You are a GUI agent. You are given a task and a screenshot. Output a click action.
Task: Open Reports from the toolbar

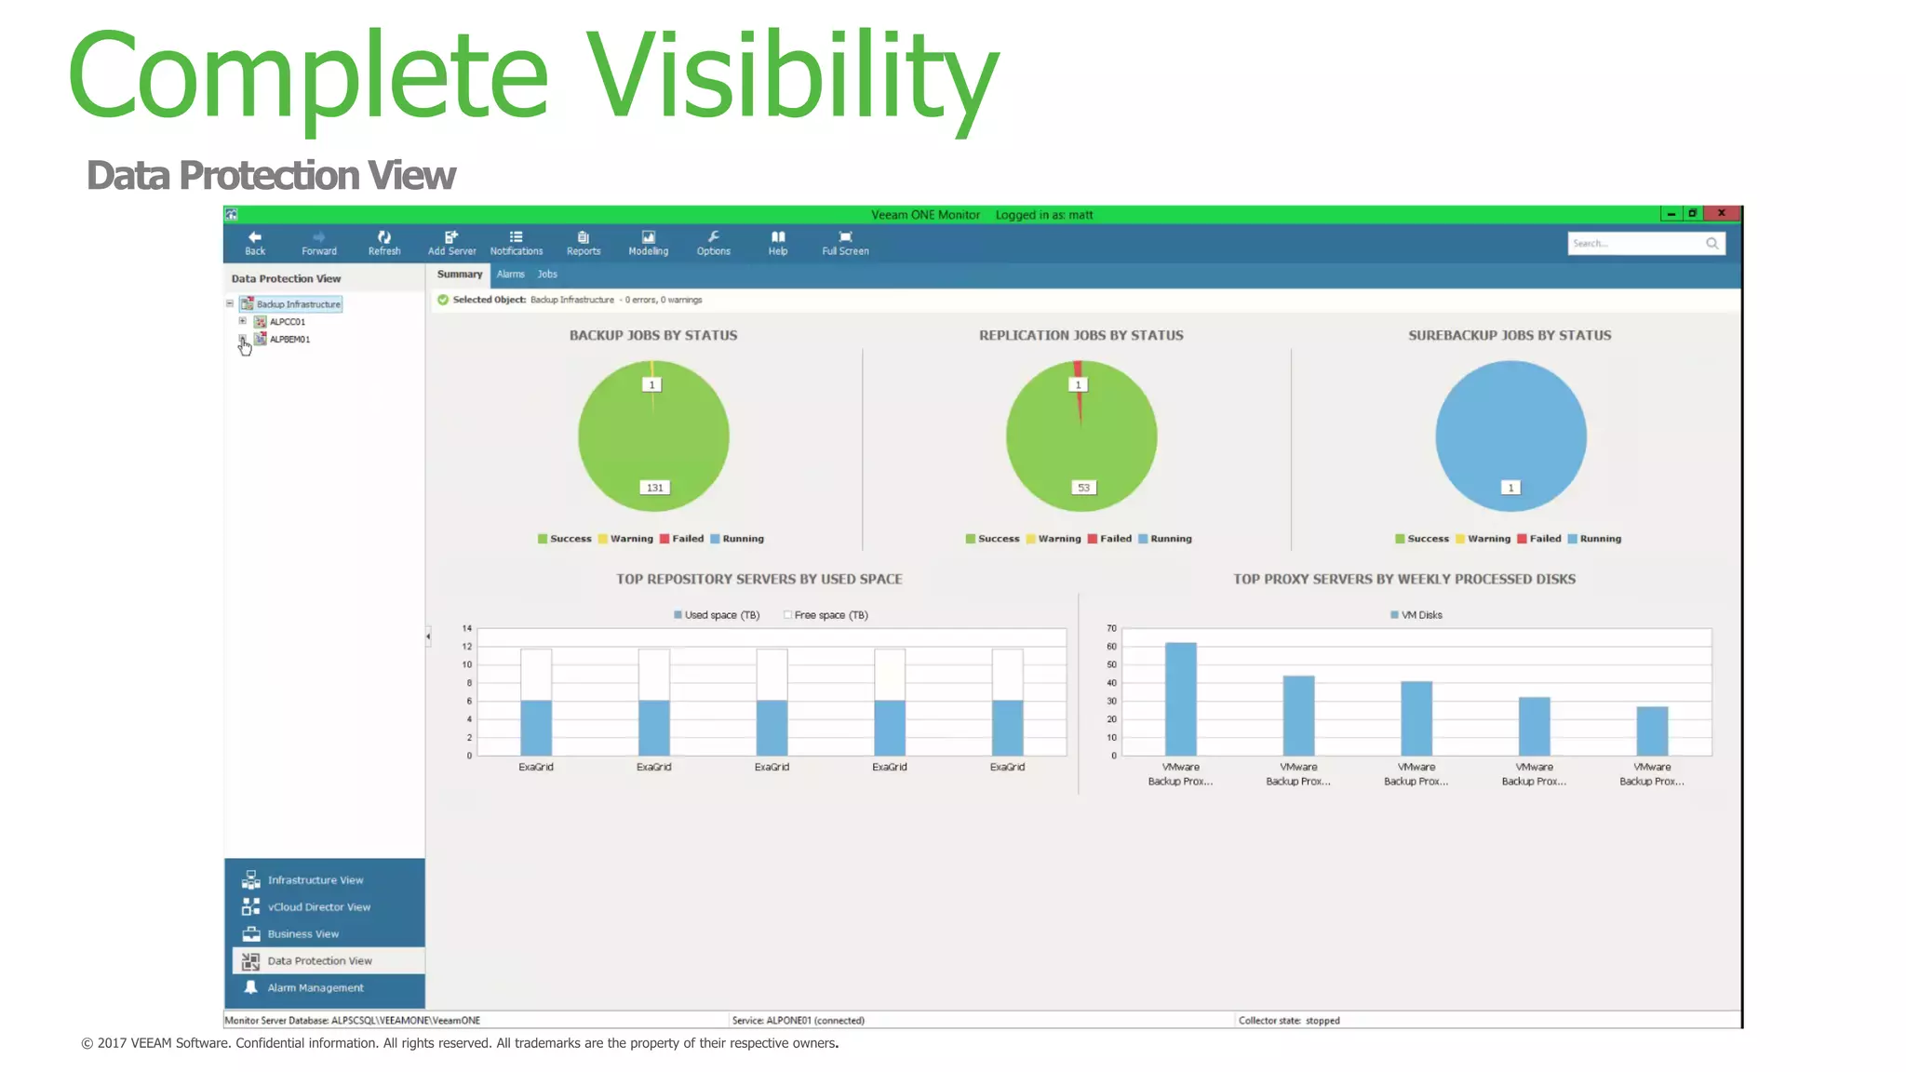(584, 238)
